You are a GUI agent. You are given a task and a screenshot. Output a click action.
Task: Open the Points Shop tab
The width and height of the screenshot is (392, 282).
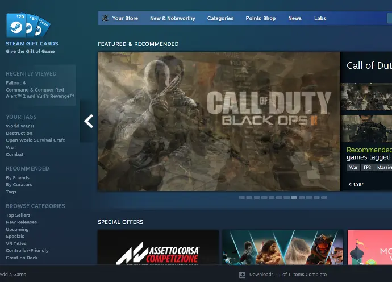tap(260, 18)
